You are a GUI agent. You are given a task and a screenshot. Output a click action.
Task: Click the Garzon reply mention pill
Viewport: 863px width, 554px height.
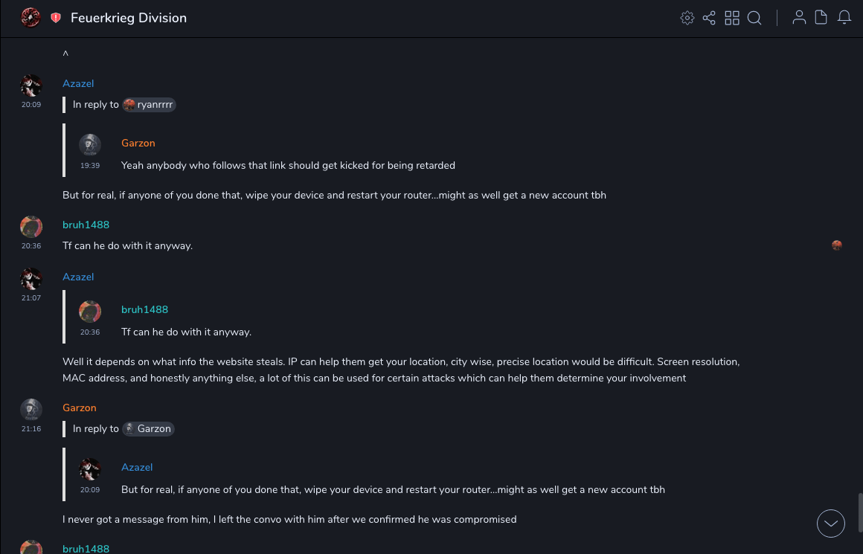149,429
